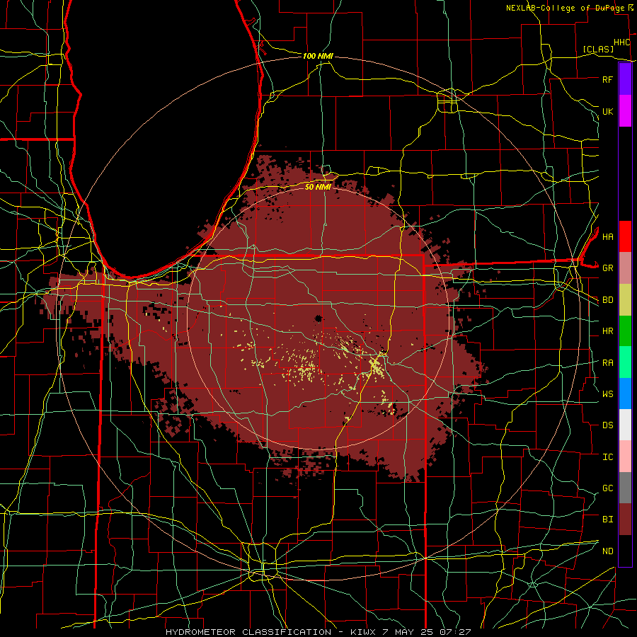Viewport: 637px width, 637px height.
Task: Click the 100 NMI range ring label
Action: coord(318,56)
